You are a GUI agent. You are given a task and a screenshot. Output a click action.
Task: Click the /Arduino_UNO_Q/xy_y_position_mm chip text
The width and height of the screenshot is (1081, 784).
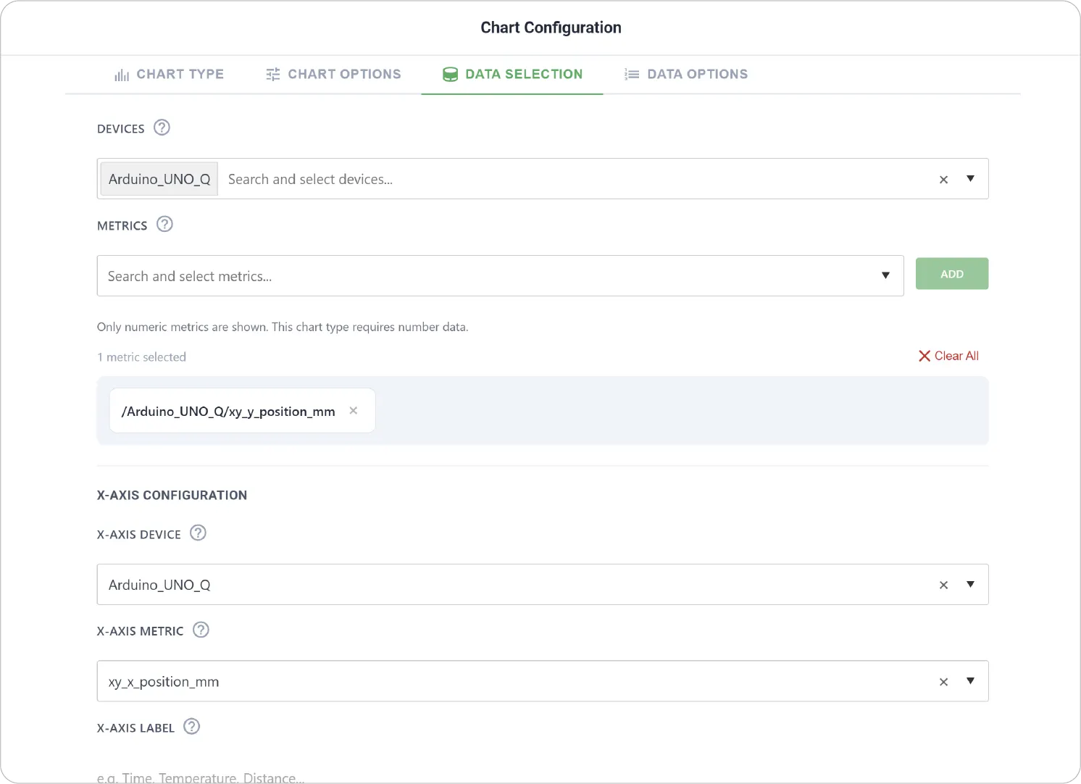228,412
